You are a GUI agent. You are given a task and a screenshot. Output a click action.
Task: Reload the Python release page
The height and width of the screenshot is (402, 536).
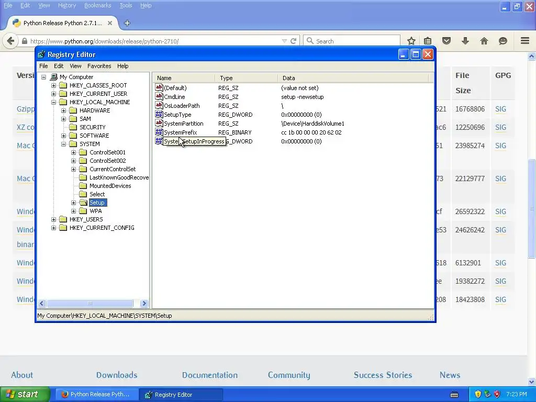click(293, 41)
